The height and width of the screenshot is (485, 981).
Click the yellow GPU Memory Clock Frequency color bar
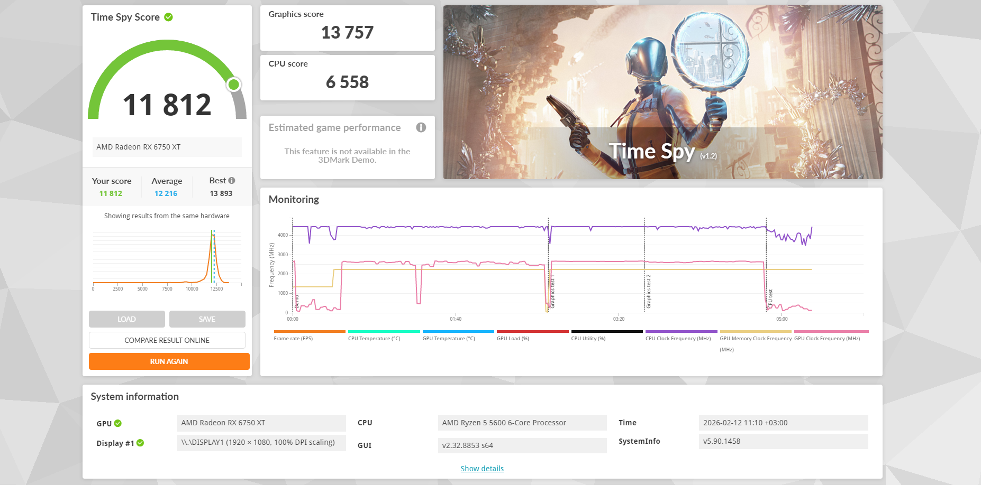(756, 331)
